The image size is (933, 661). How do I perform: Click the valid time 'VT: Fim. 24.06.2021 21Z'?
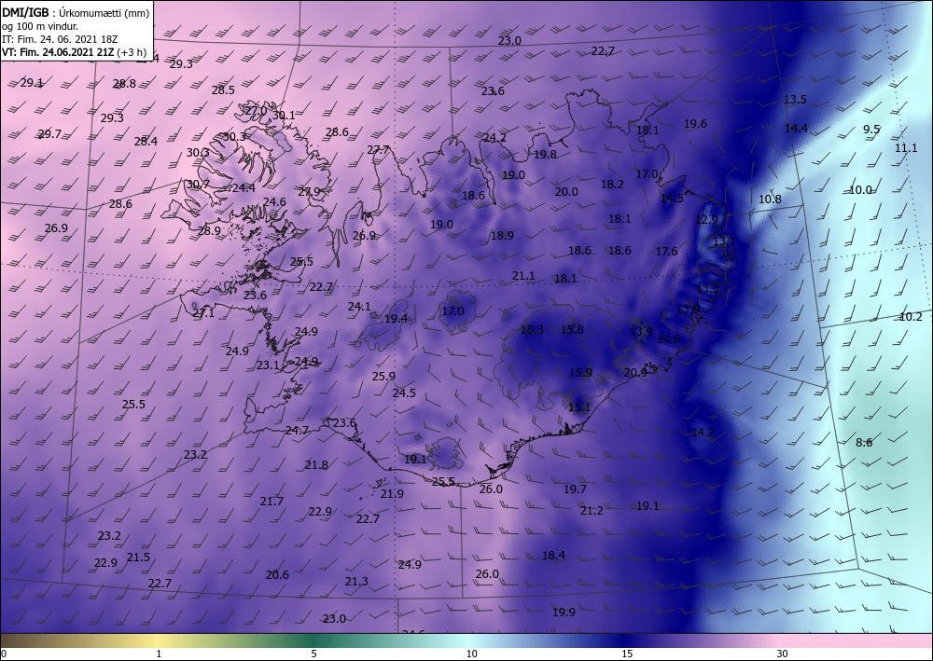[x=58, y=51]
